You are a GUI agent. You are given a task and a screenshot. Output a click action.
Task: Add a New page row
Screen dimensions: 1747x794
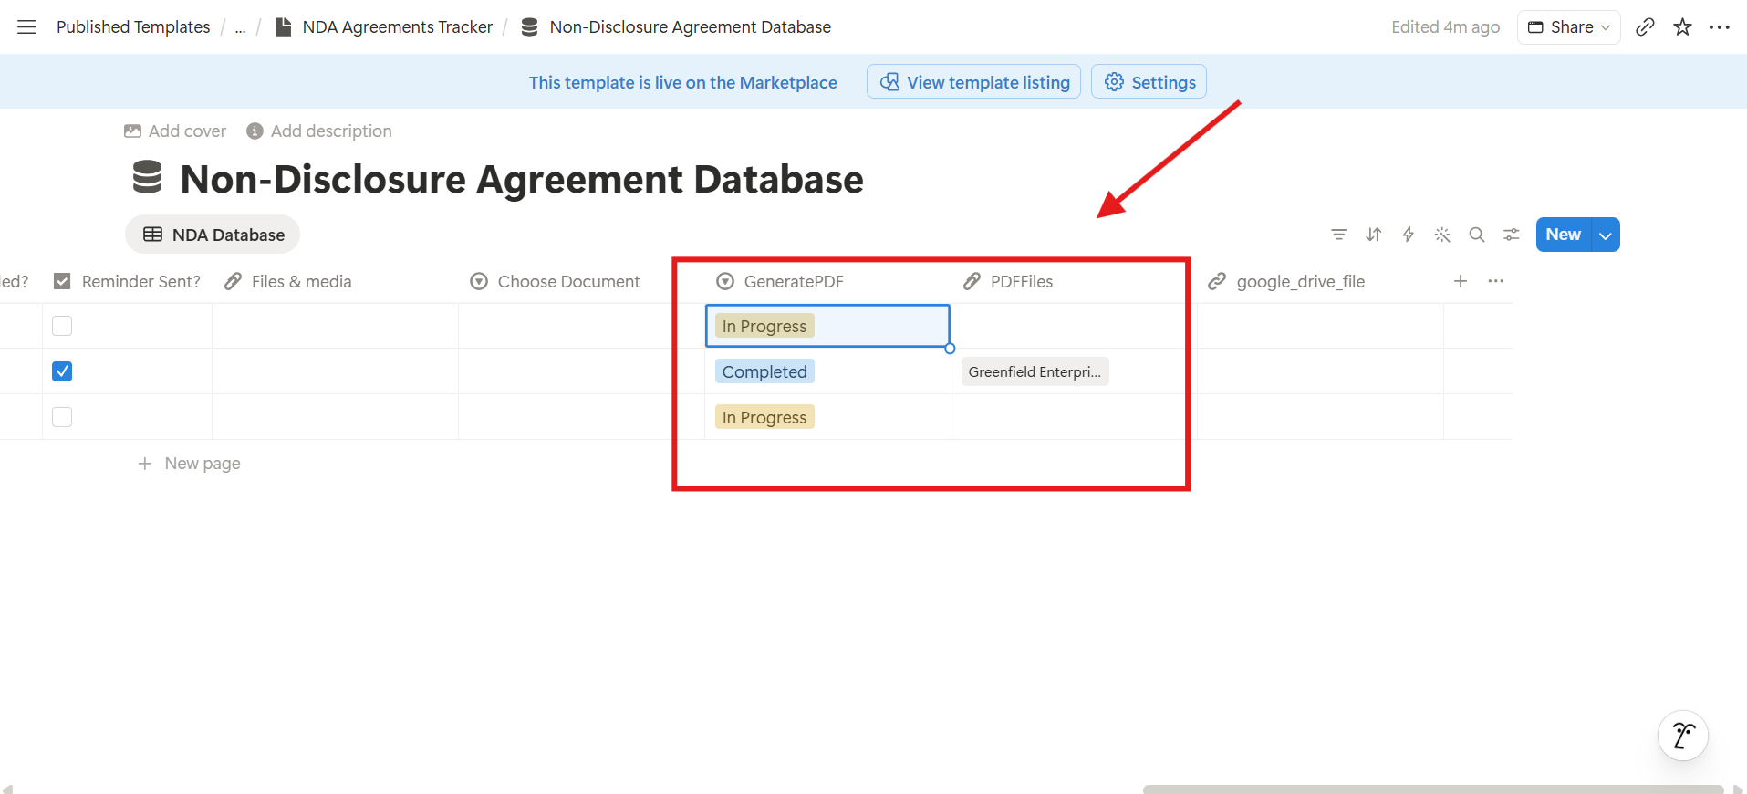(x=189, y=464)
